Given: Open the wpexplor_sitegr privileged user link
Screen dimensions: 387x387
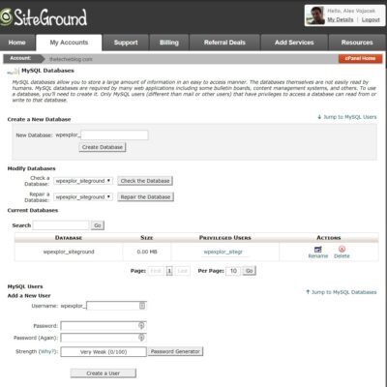Looking at the screenshot, I should [223, 252].
